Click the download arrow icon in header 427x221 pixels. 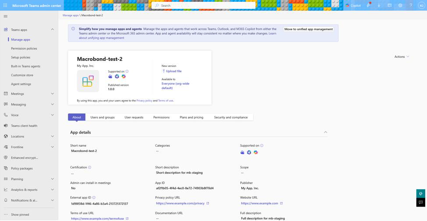(379, 5)
